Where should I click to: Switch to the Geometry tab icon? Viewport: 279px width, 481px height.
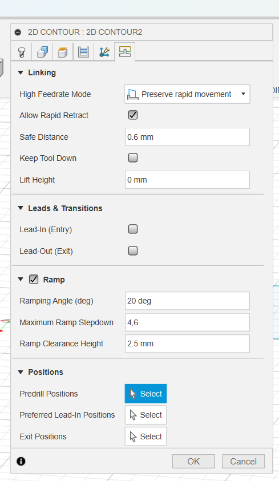(42, 52)
